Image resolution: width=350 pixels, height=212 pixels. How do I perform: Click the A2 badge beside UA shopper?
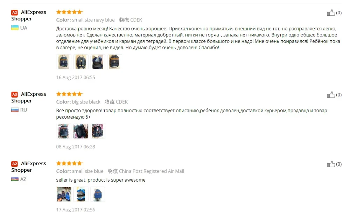point(14,13)
